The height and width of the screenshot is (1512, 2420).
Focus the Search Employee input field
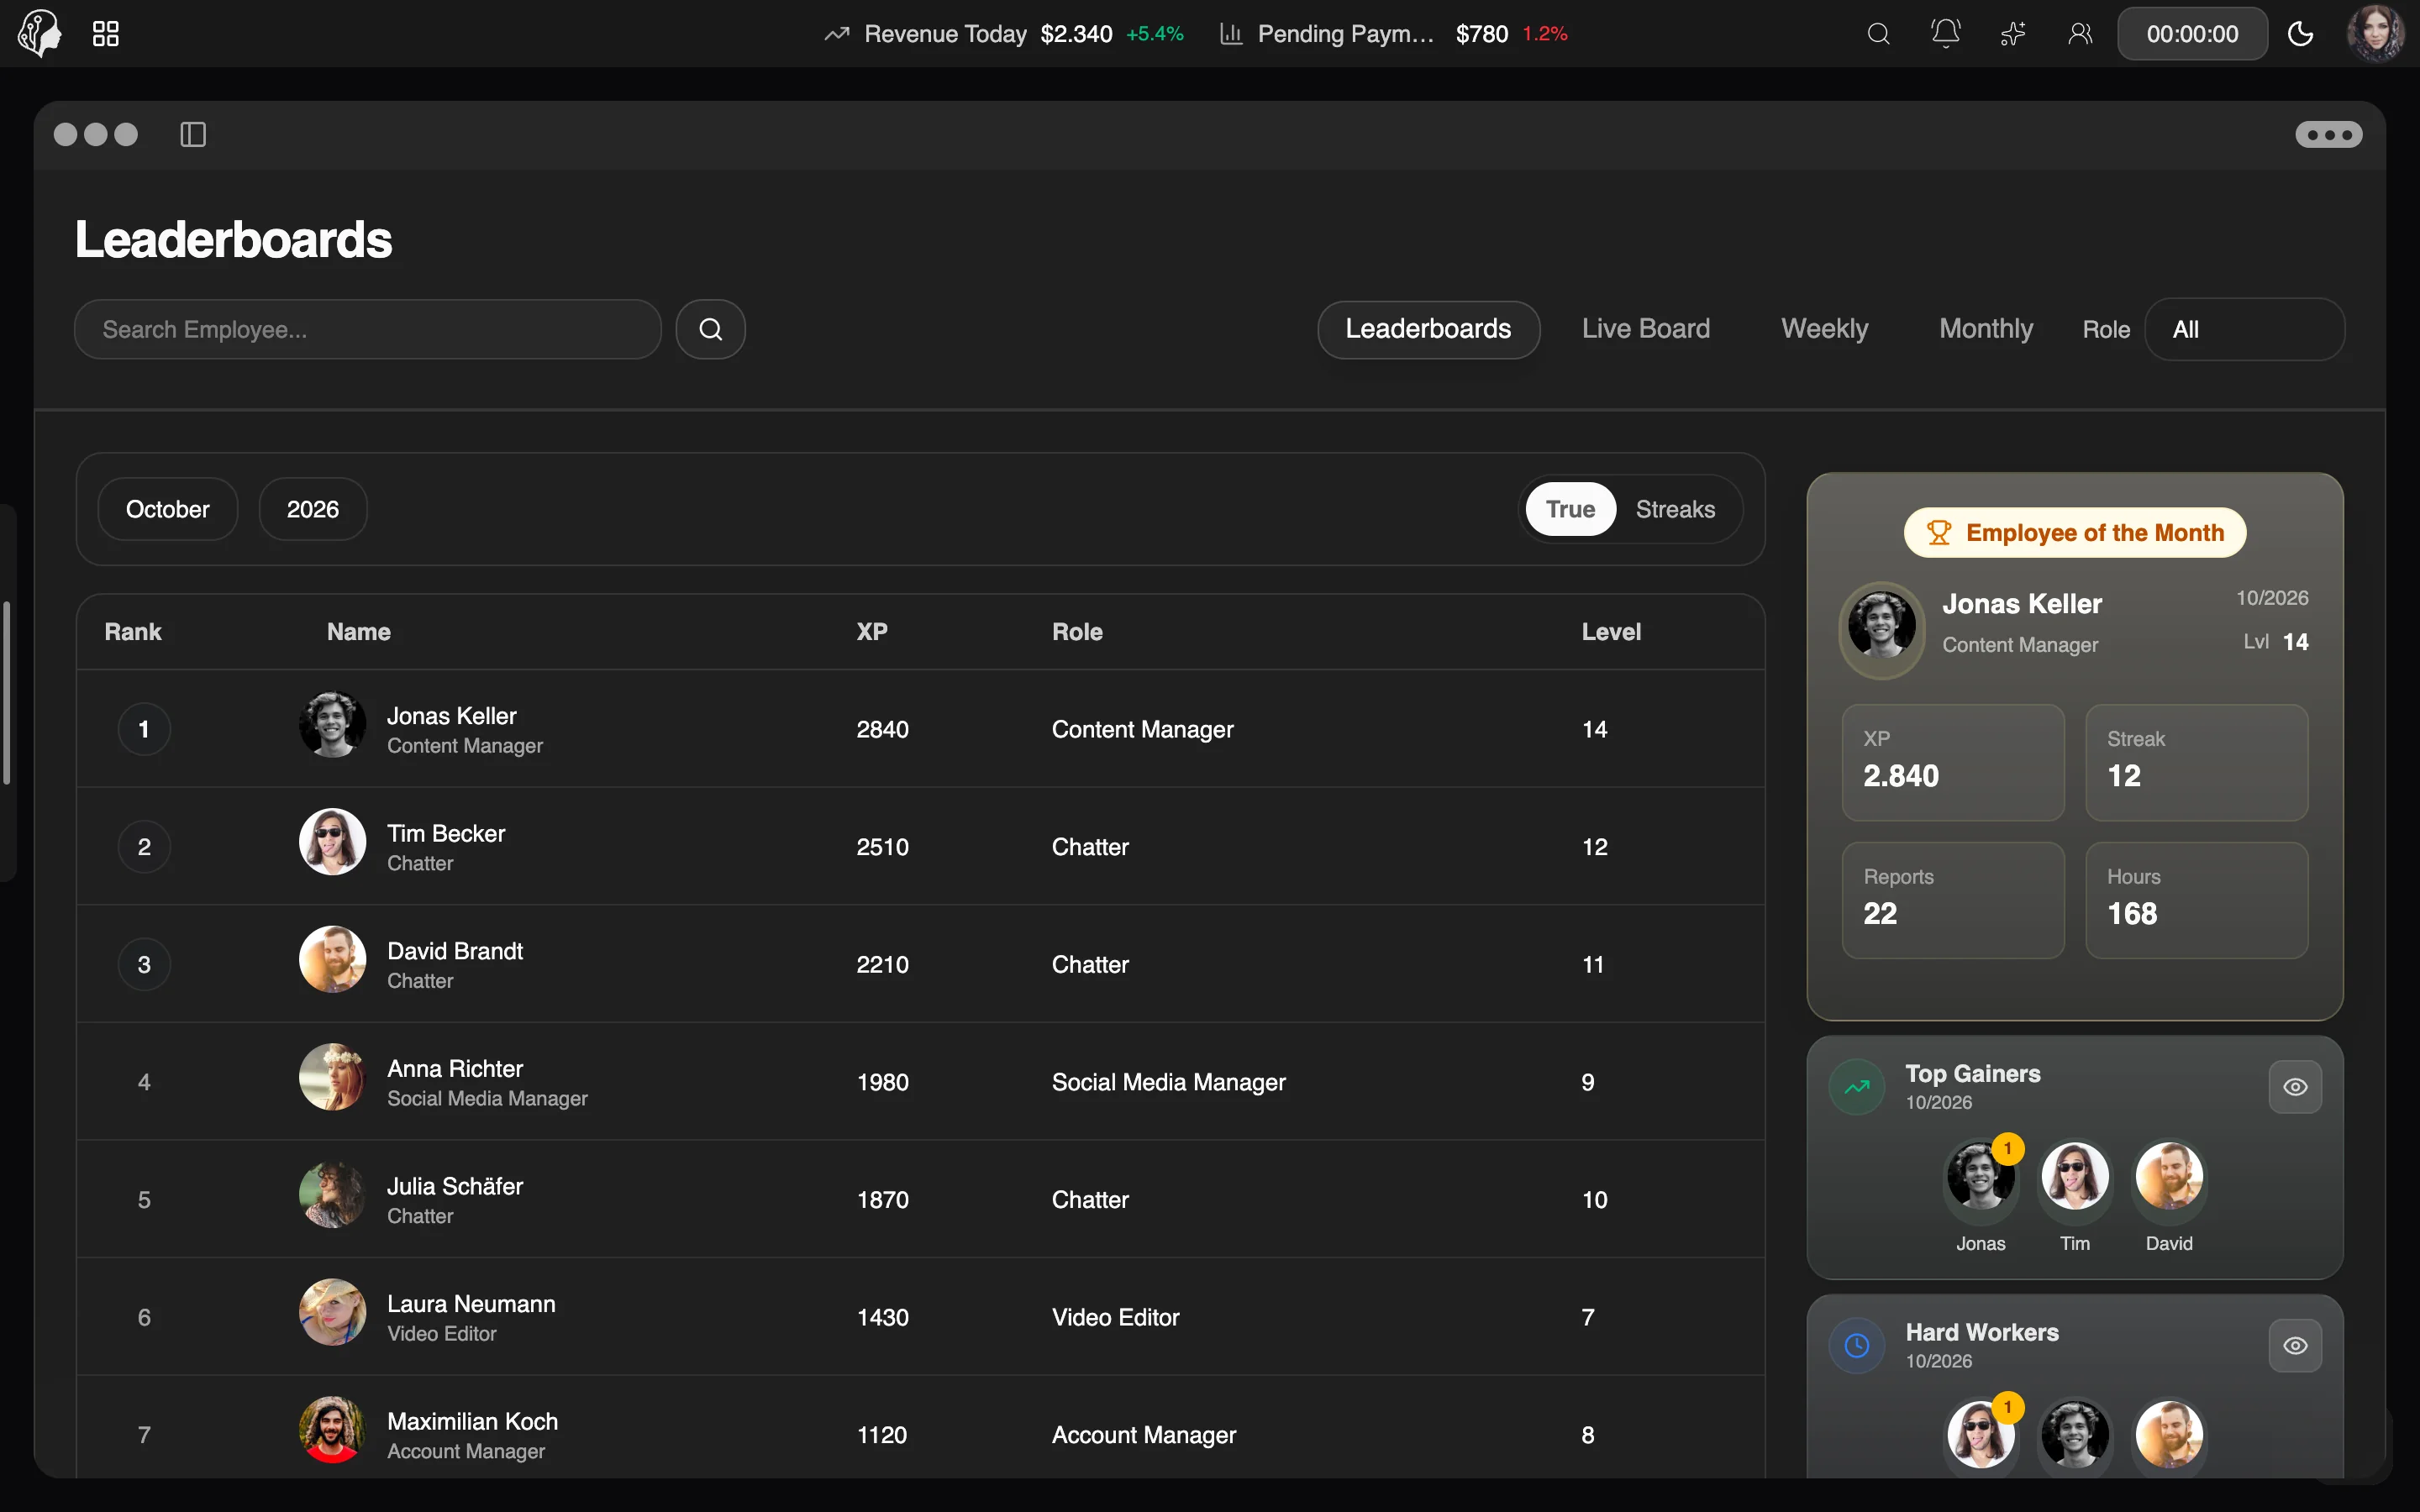tap(368, 329)
